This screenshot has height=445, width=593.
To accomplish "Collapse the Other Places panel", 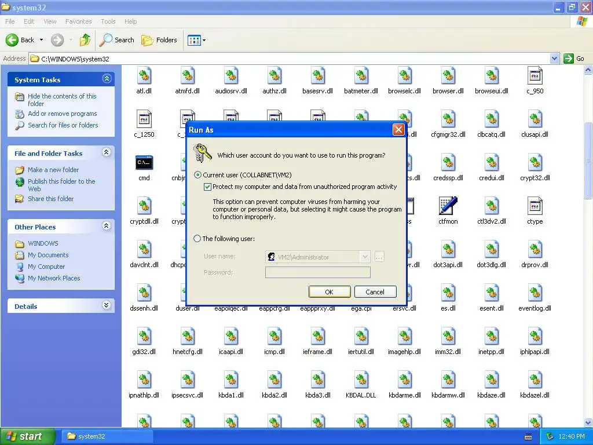I will point(107,227).
